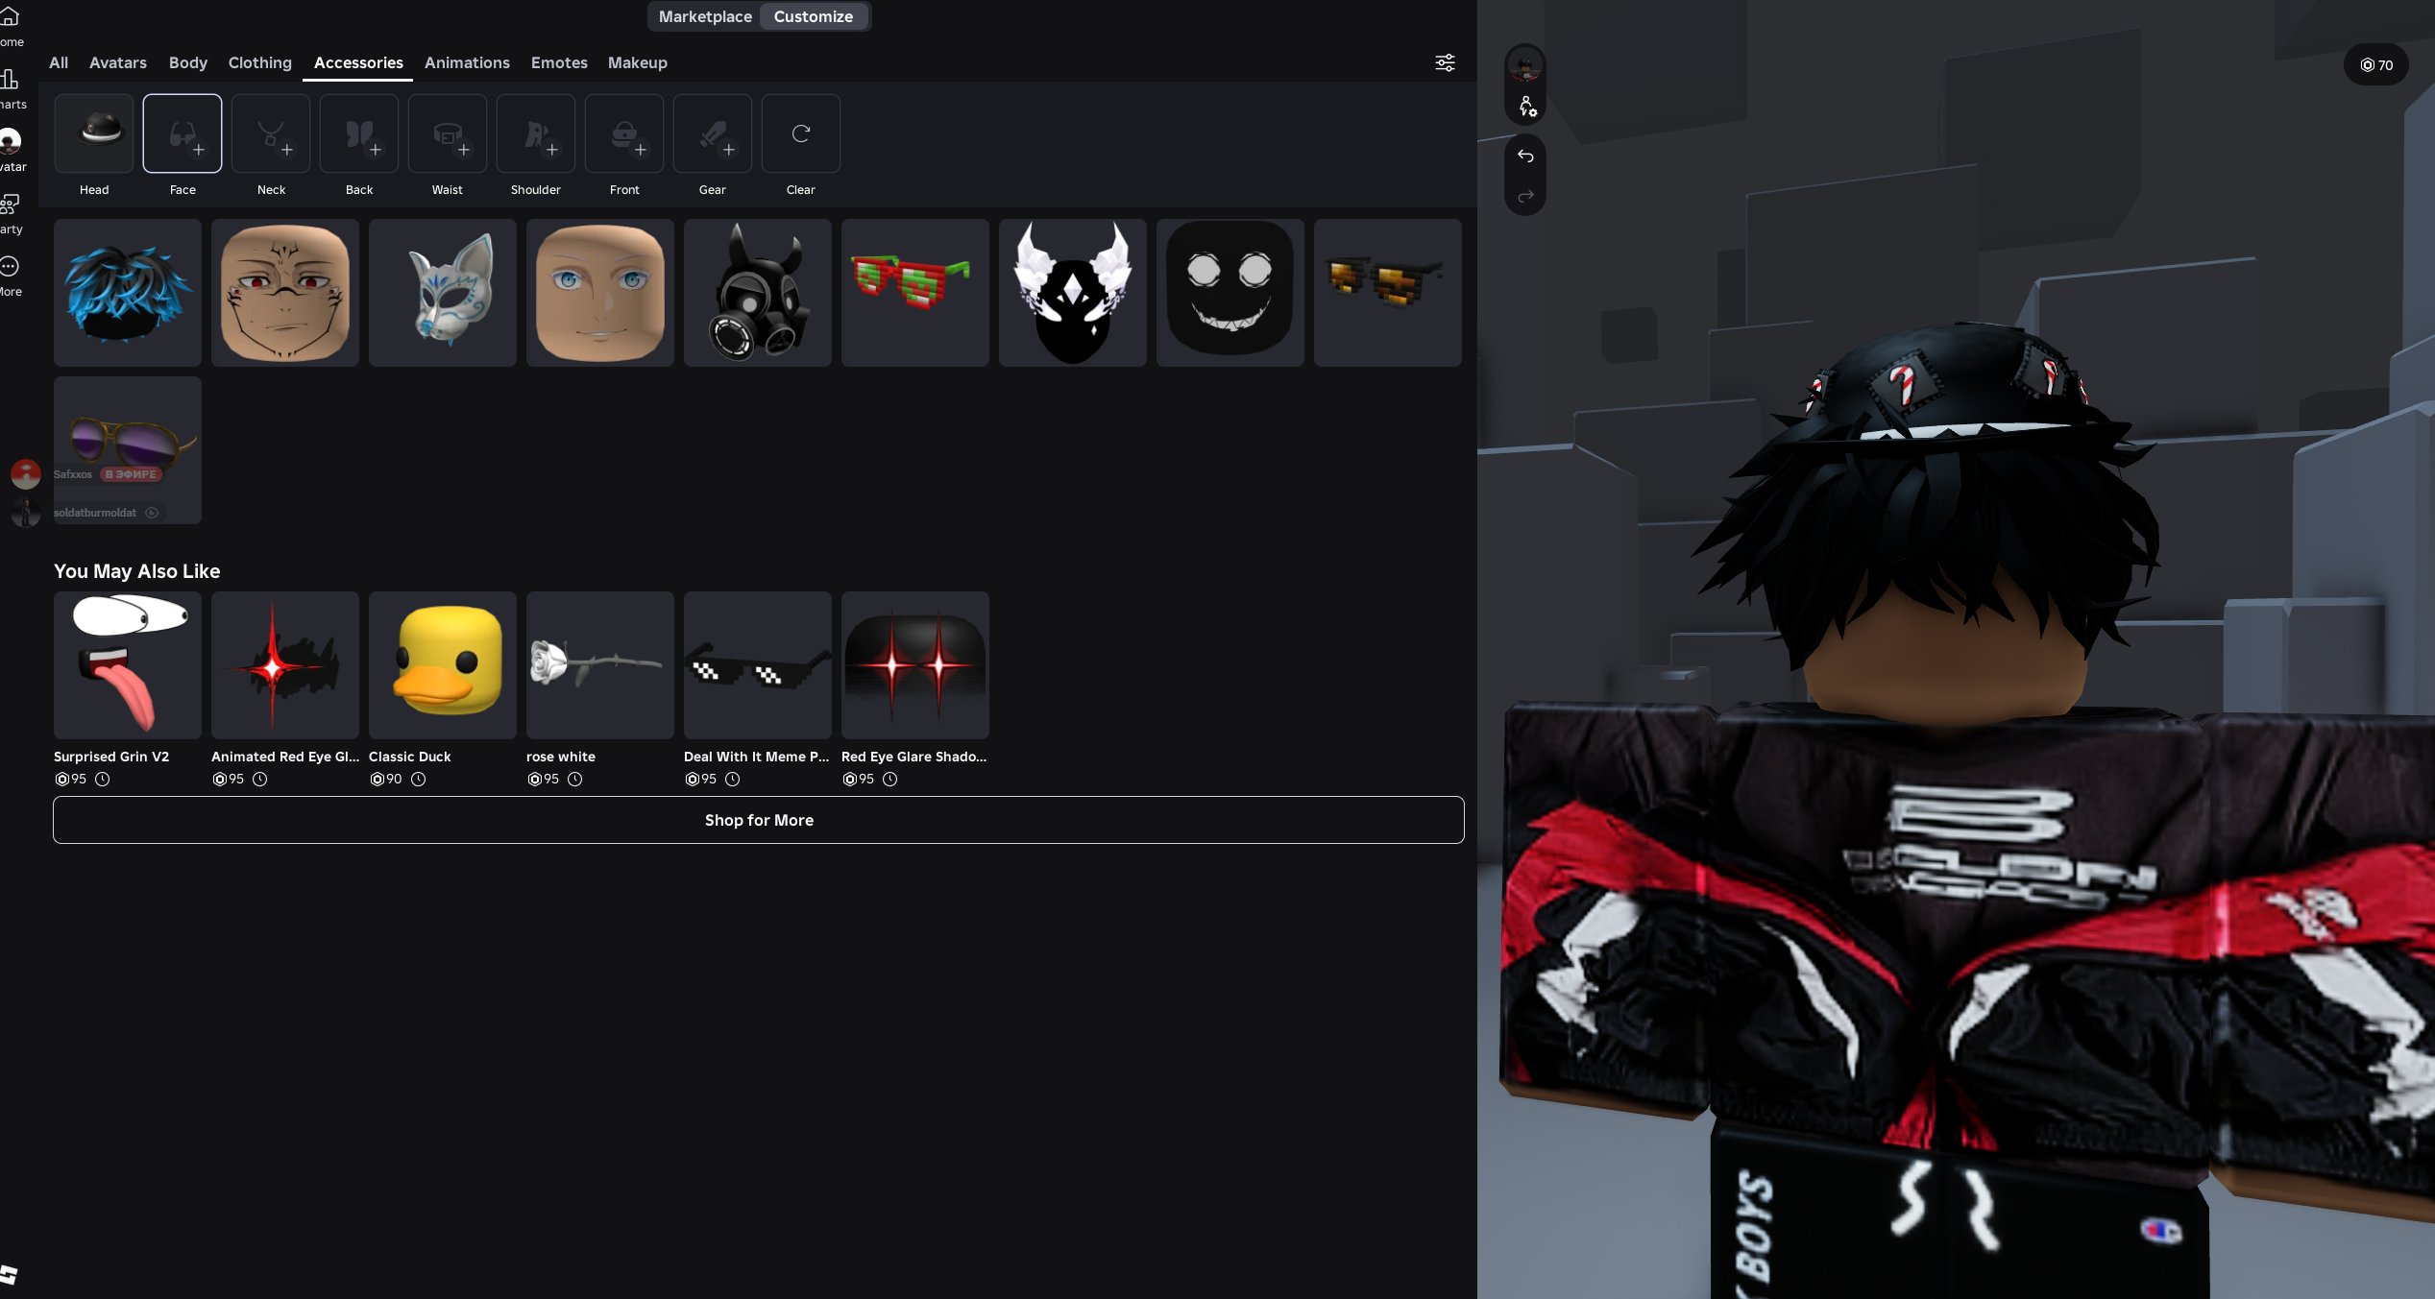Open the Avatars category tab
The height and width of the screenshot is (1299, 2435).
pyautogui.click(x=118, y=62)
